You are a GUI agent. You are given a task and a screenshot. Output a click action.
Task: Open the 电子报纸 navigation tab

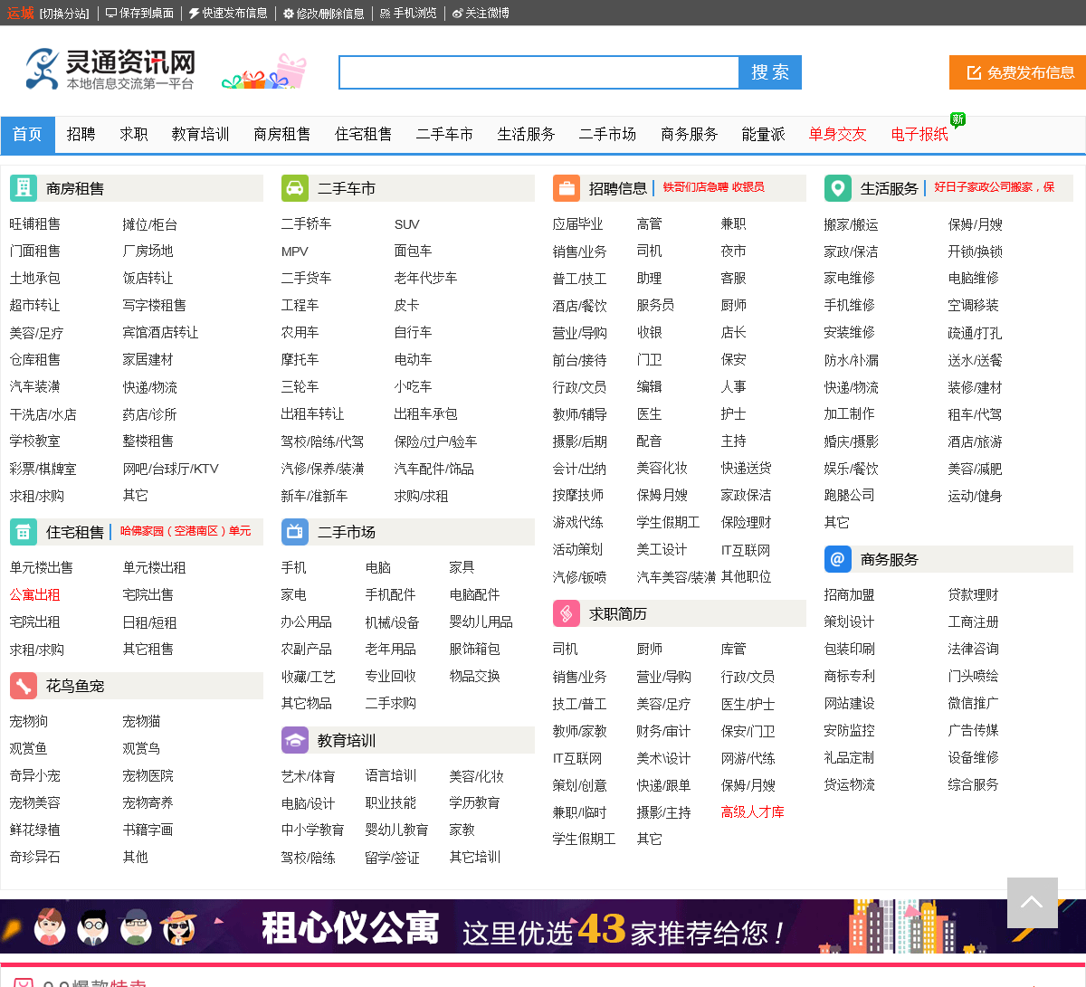(919, 135)
